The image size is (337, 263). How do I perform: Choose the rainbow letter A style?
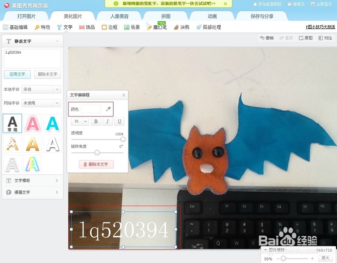pyautogui.click(x=32, y=164)
